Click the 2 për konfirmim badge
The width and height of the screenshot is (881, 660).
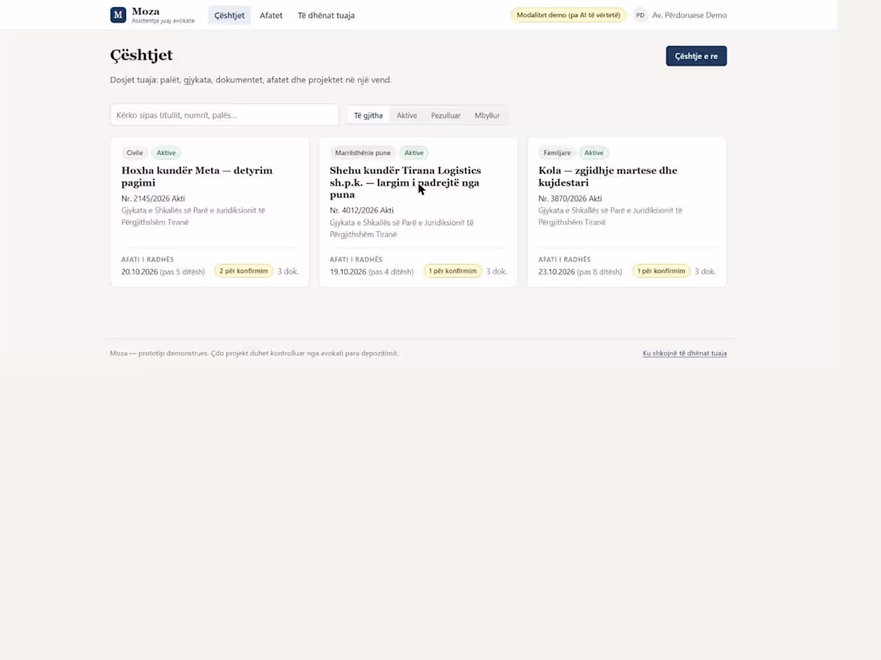pos(243,271)
